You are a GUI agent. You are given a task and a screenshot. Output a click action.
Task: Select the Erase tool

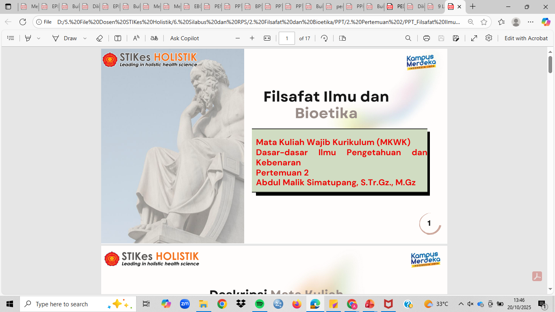[100, 38]
